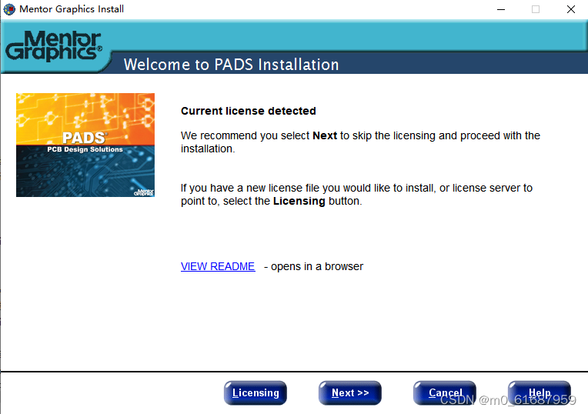Viewport: 588px width, 414px height.
Task: Click the Mentor Graphics title bar icon
Action: coord(9,9)
